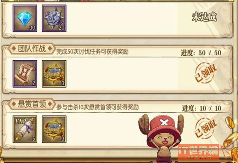
Task: Click the 参与击杀10次悬赏首领可获得奖励 description
Action: coord(97,107)
